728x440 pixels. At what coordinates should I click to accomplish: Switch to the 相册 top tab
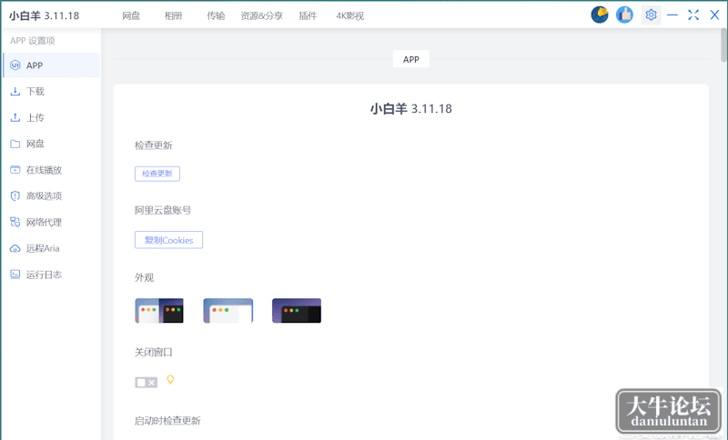coord(173,15)
